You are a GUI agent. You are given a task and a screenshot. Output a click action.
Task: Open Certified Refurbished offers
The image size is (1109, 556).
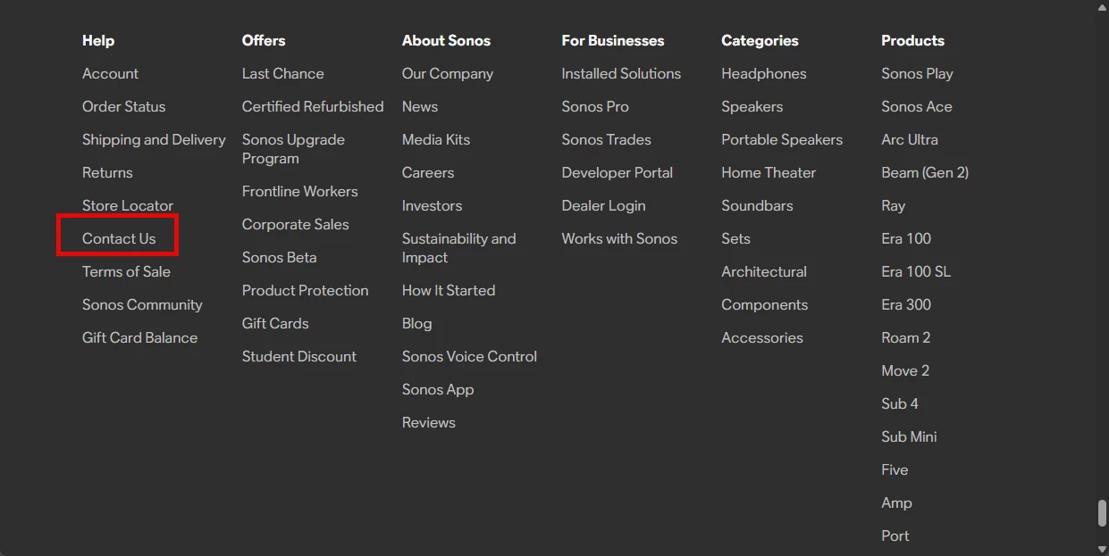[x=313, y=106]
